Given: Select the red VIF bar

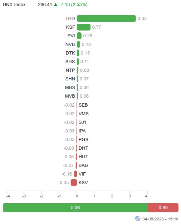Looking at the screenshot, I should (75, 174).
